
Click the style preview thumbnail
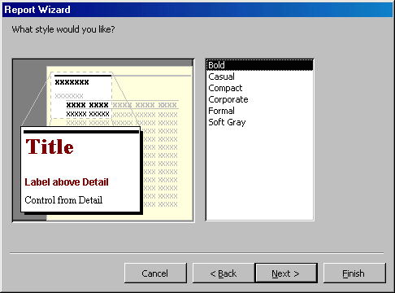pyautogui.click(x=103, y=141)
